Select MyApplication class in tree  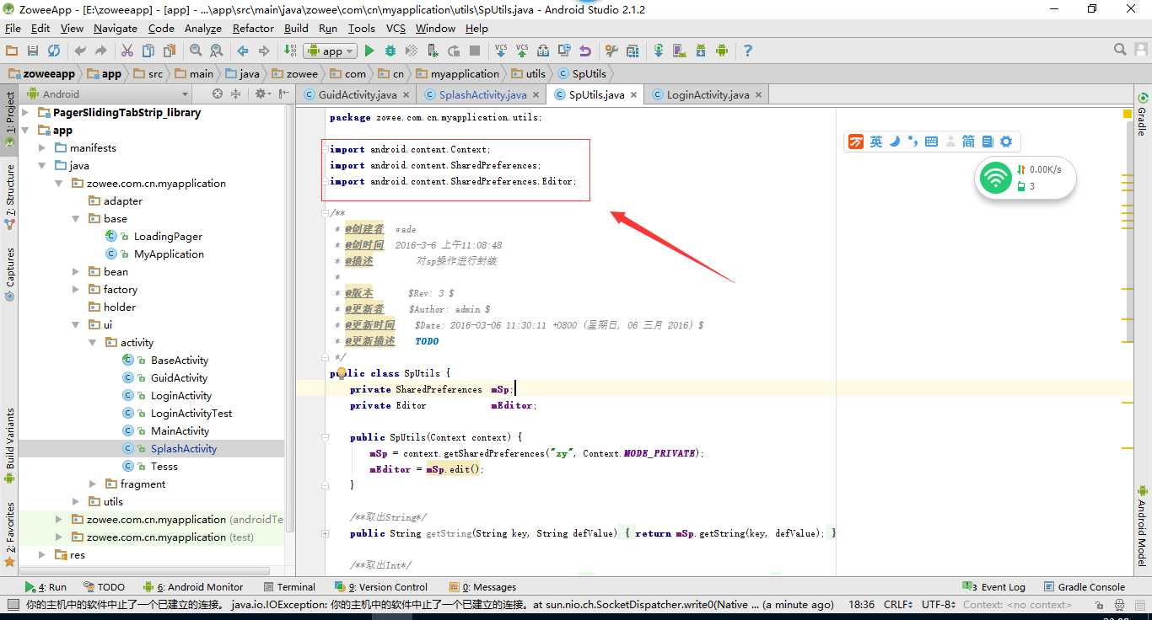[169, 254]
